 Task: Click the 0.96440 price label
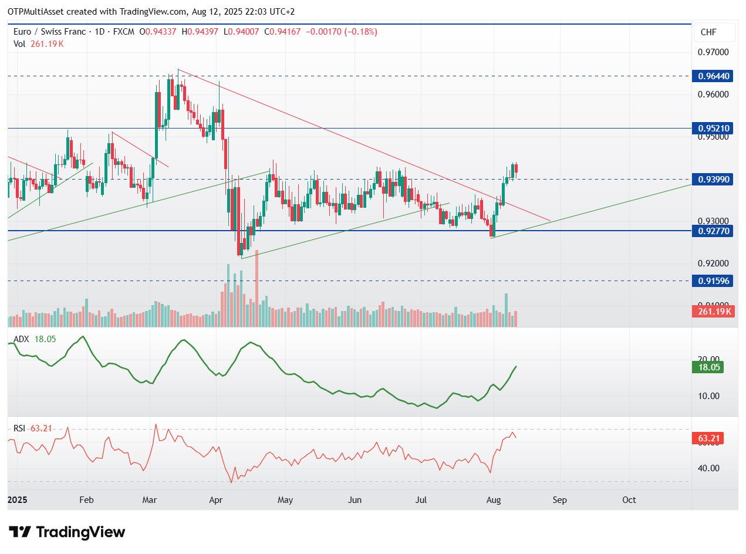(x=714, y=76)
